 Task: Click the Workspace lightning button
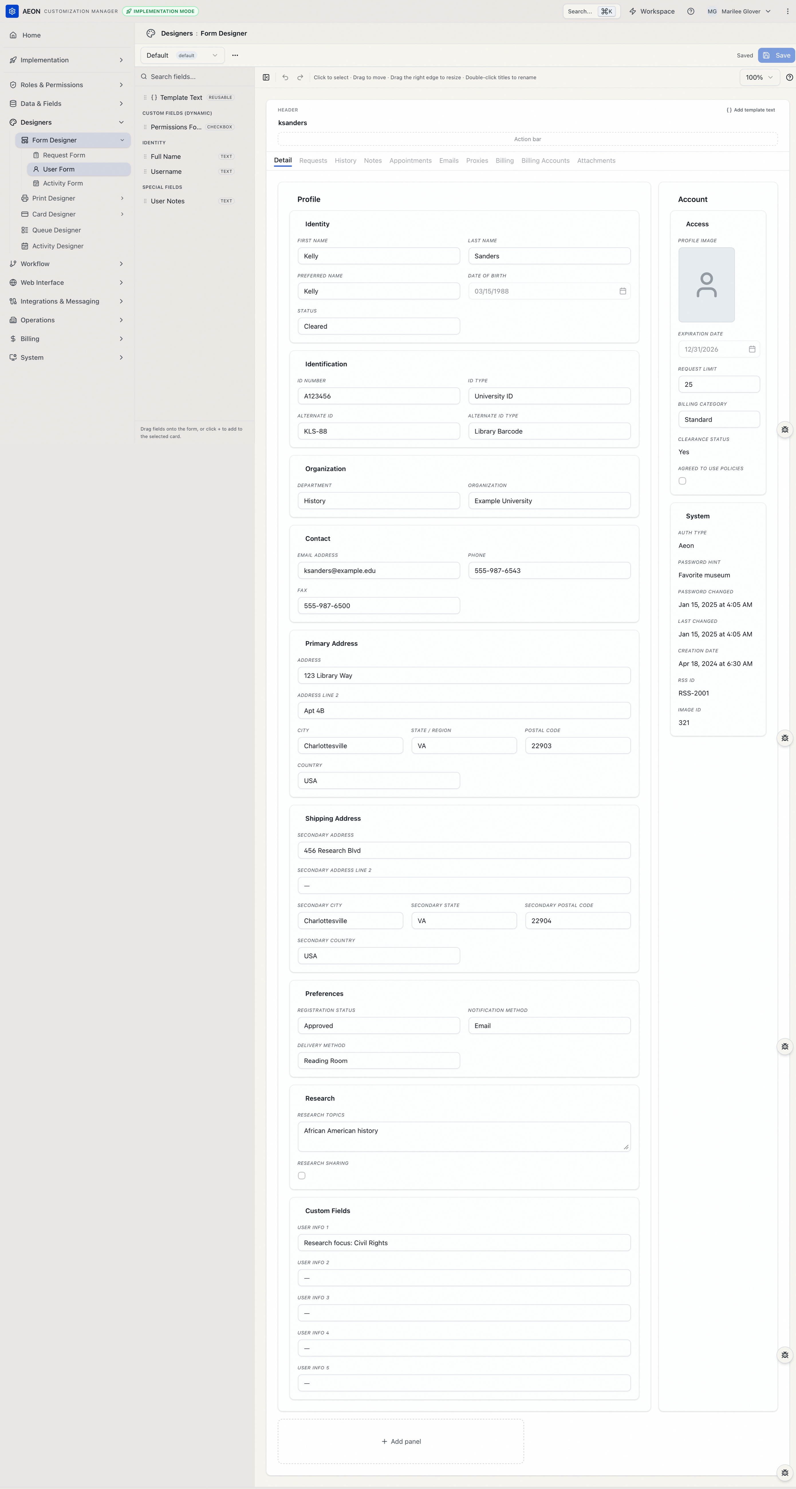click(651, 11)
